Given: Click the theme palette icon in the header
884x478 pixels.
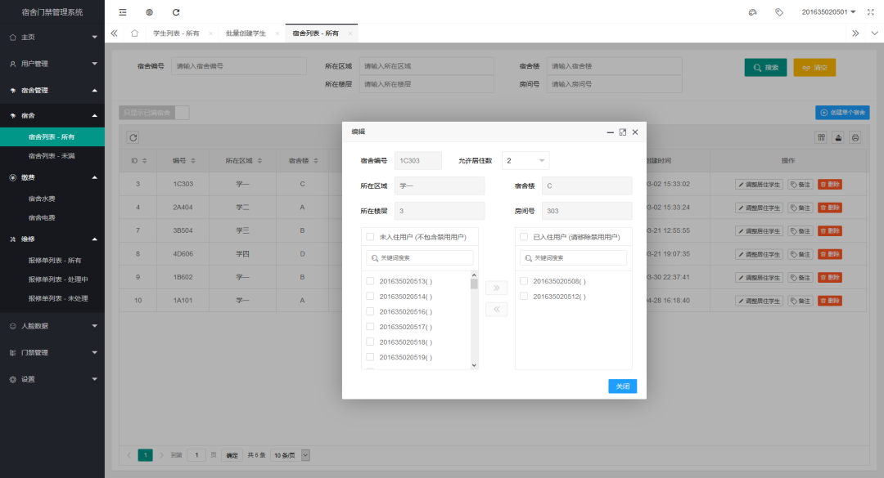Looking at the screenshot, I should coord(753,11).
